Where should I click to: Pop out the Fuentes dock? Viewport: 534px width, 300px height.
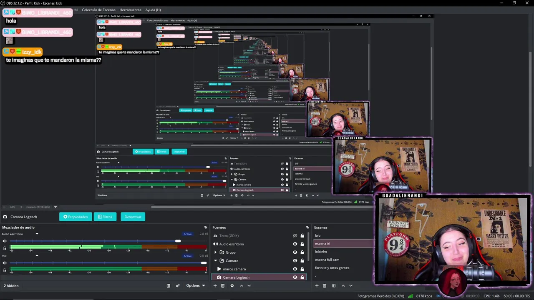tap(307, 227)
